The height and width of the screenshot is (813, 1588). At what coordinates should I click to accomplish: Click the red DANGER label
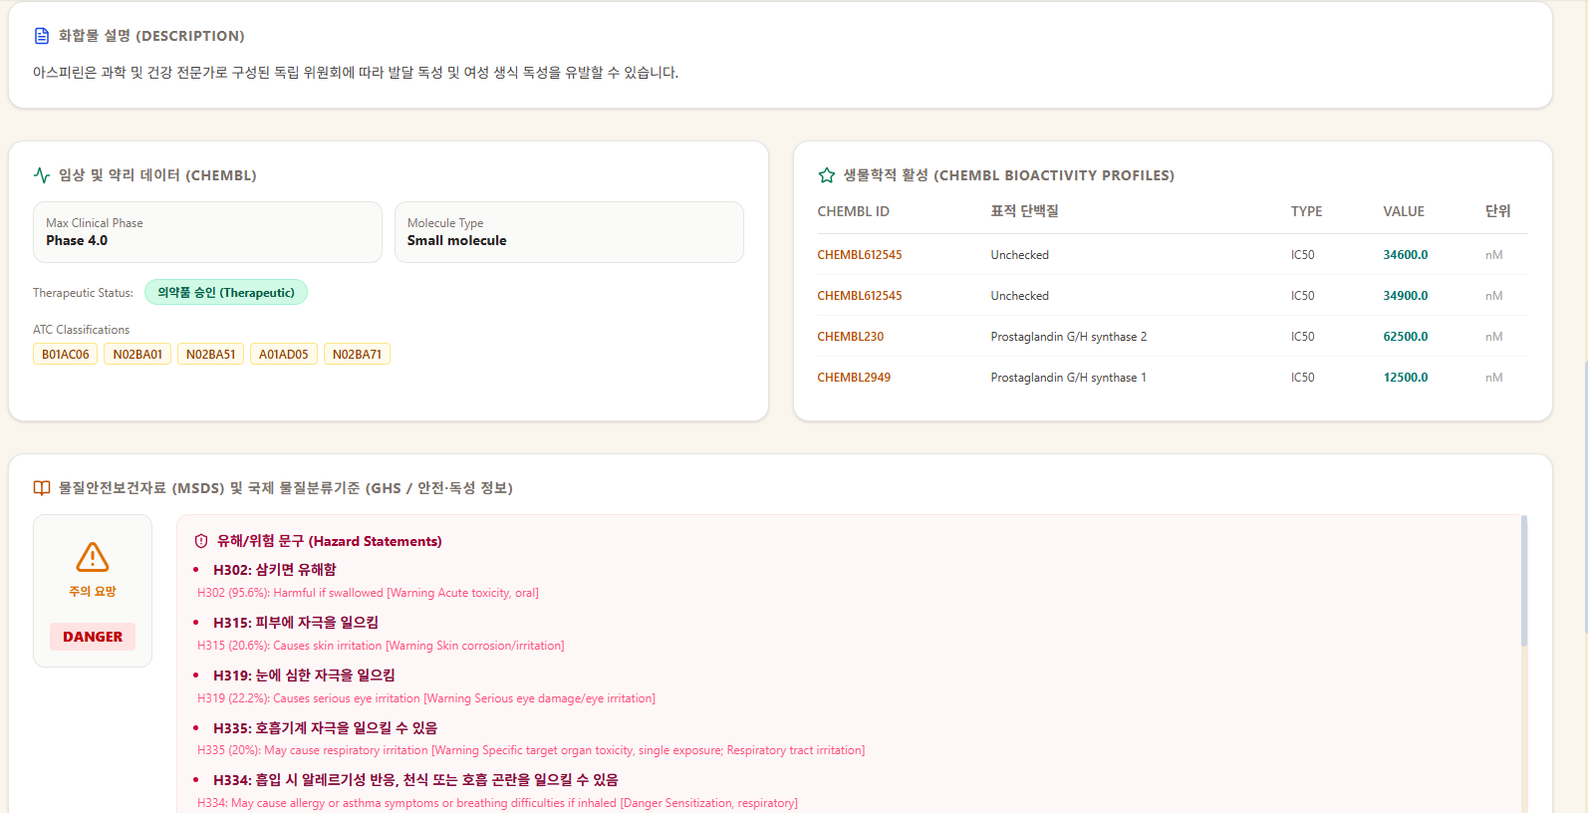pos(93,637)
